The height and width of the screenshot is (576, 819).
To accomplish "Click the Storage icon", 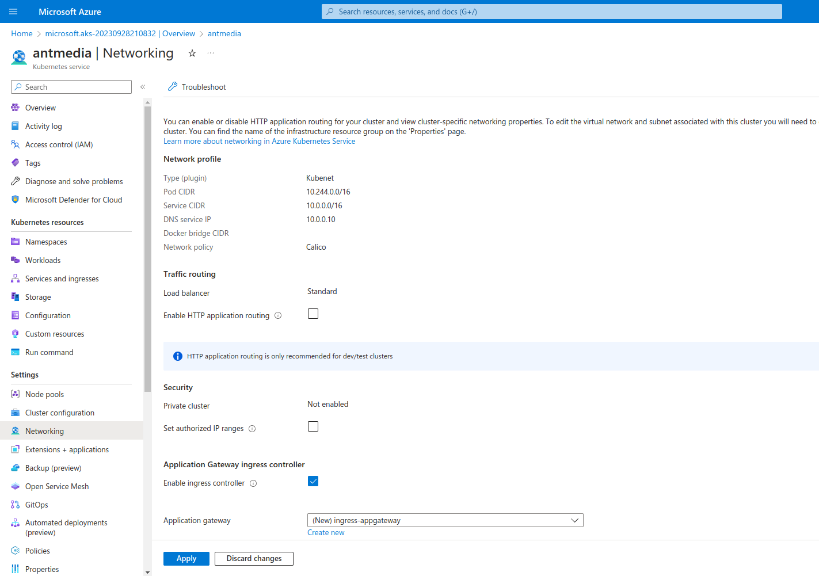I will 16,297.
